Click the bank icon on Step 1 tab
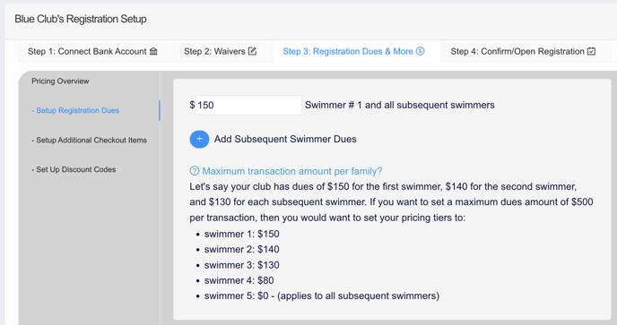 (x=153, y=51)
